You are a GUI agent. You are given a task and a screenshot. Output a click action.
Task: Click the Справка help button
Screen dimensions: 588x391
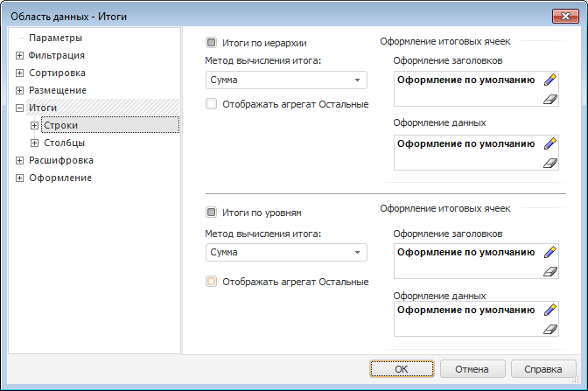542,369
